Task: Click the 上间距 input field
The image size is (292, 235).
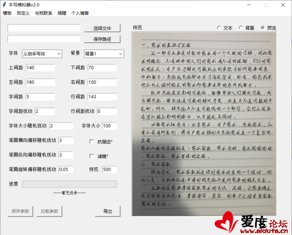Action: 40,67
